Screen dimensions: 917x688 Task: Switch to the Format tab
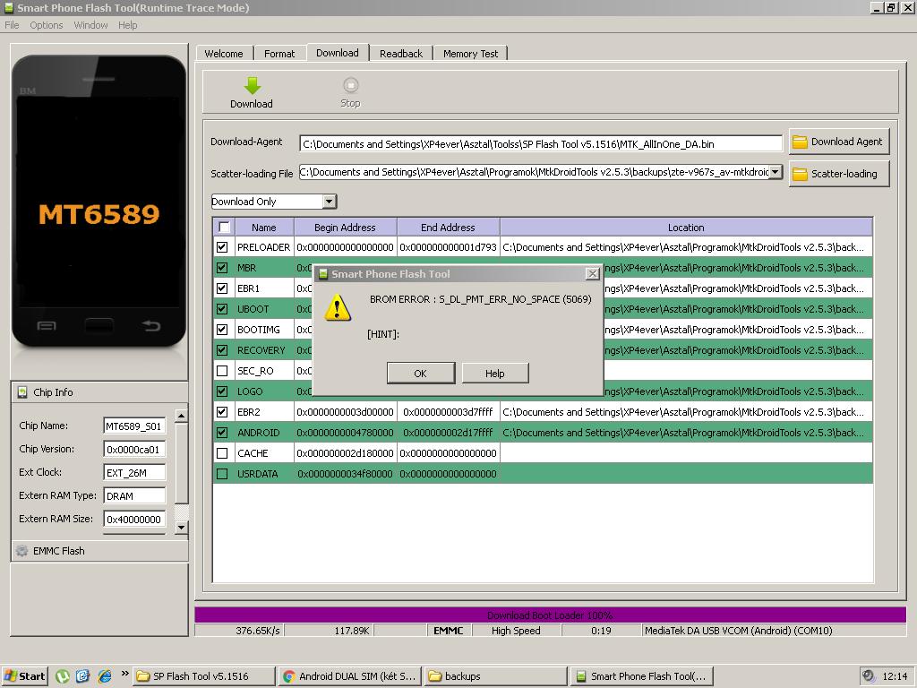pyautogui.click(x=279, y=53)
